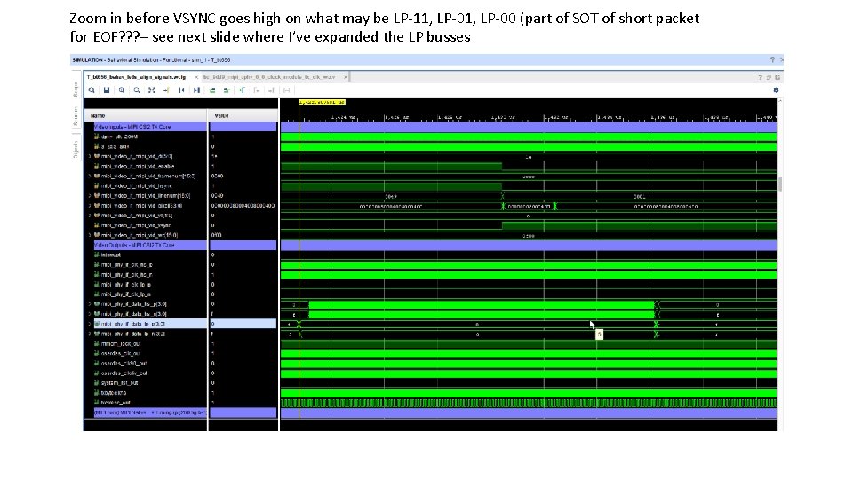
Task: Expand the mipi_vid_framenum[15:0] bus
Action: click(x=90, y=176)
